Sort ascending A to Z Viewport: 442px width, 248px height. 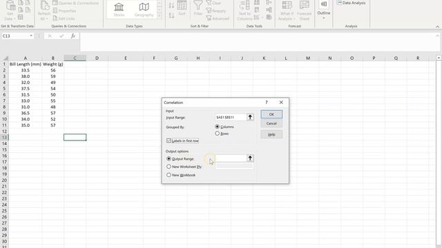171,5
